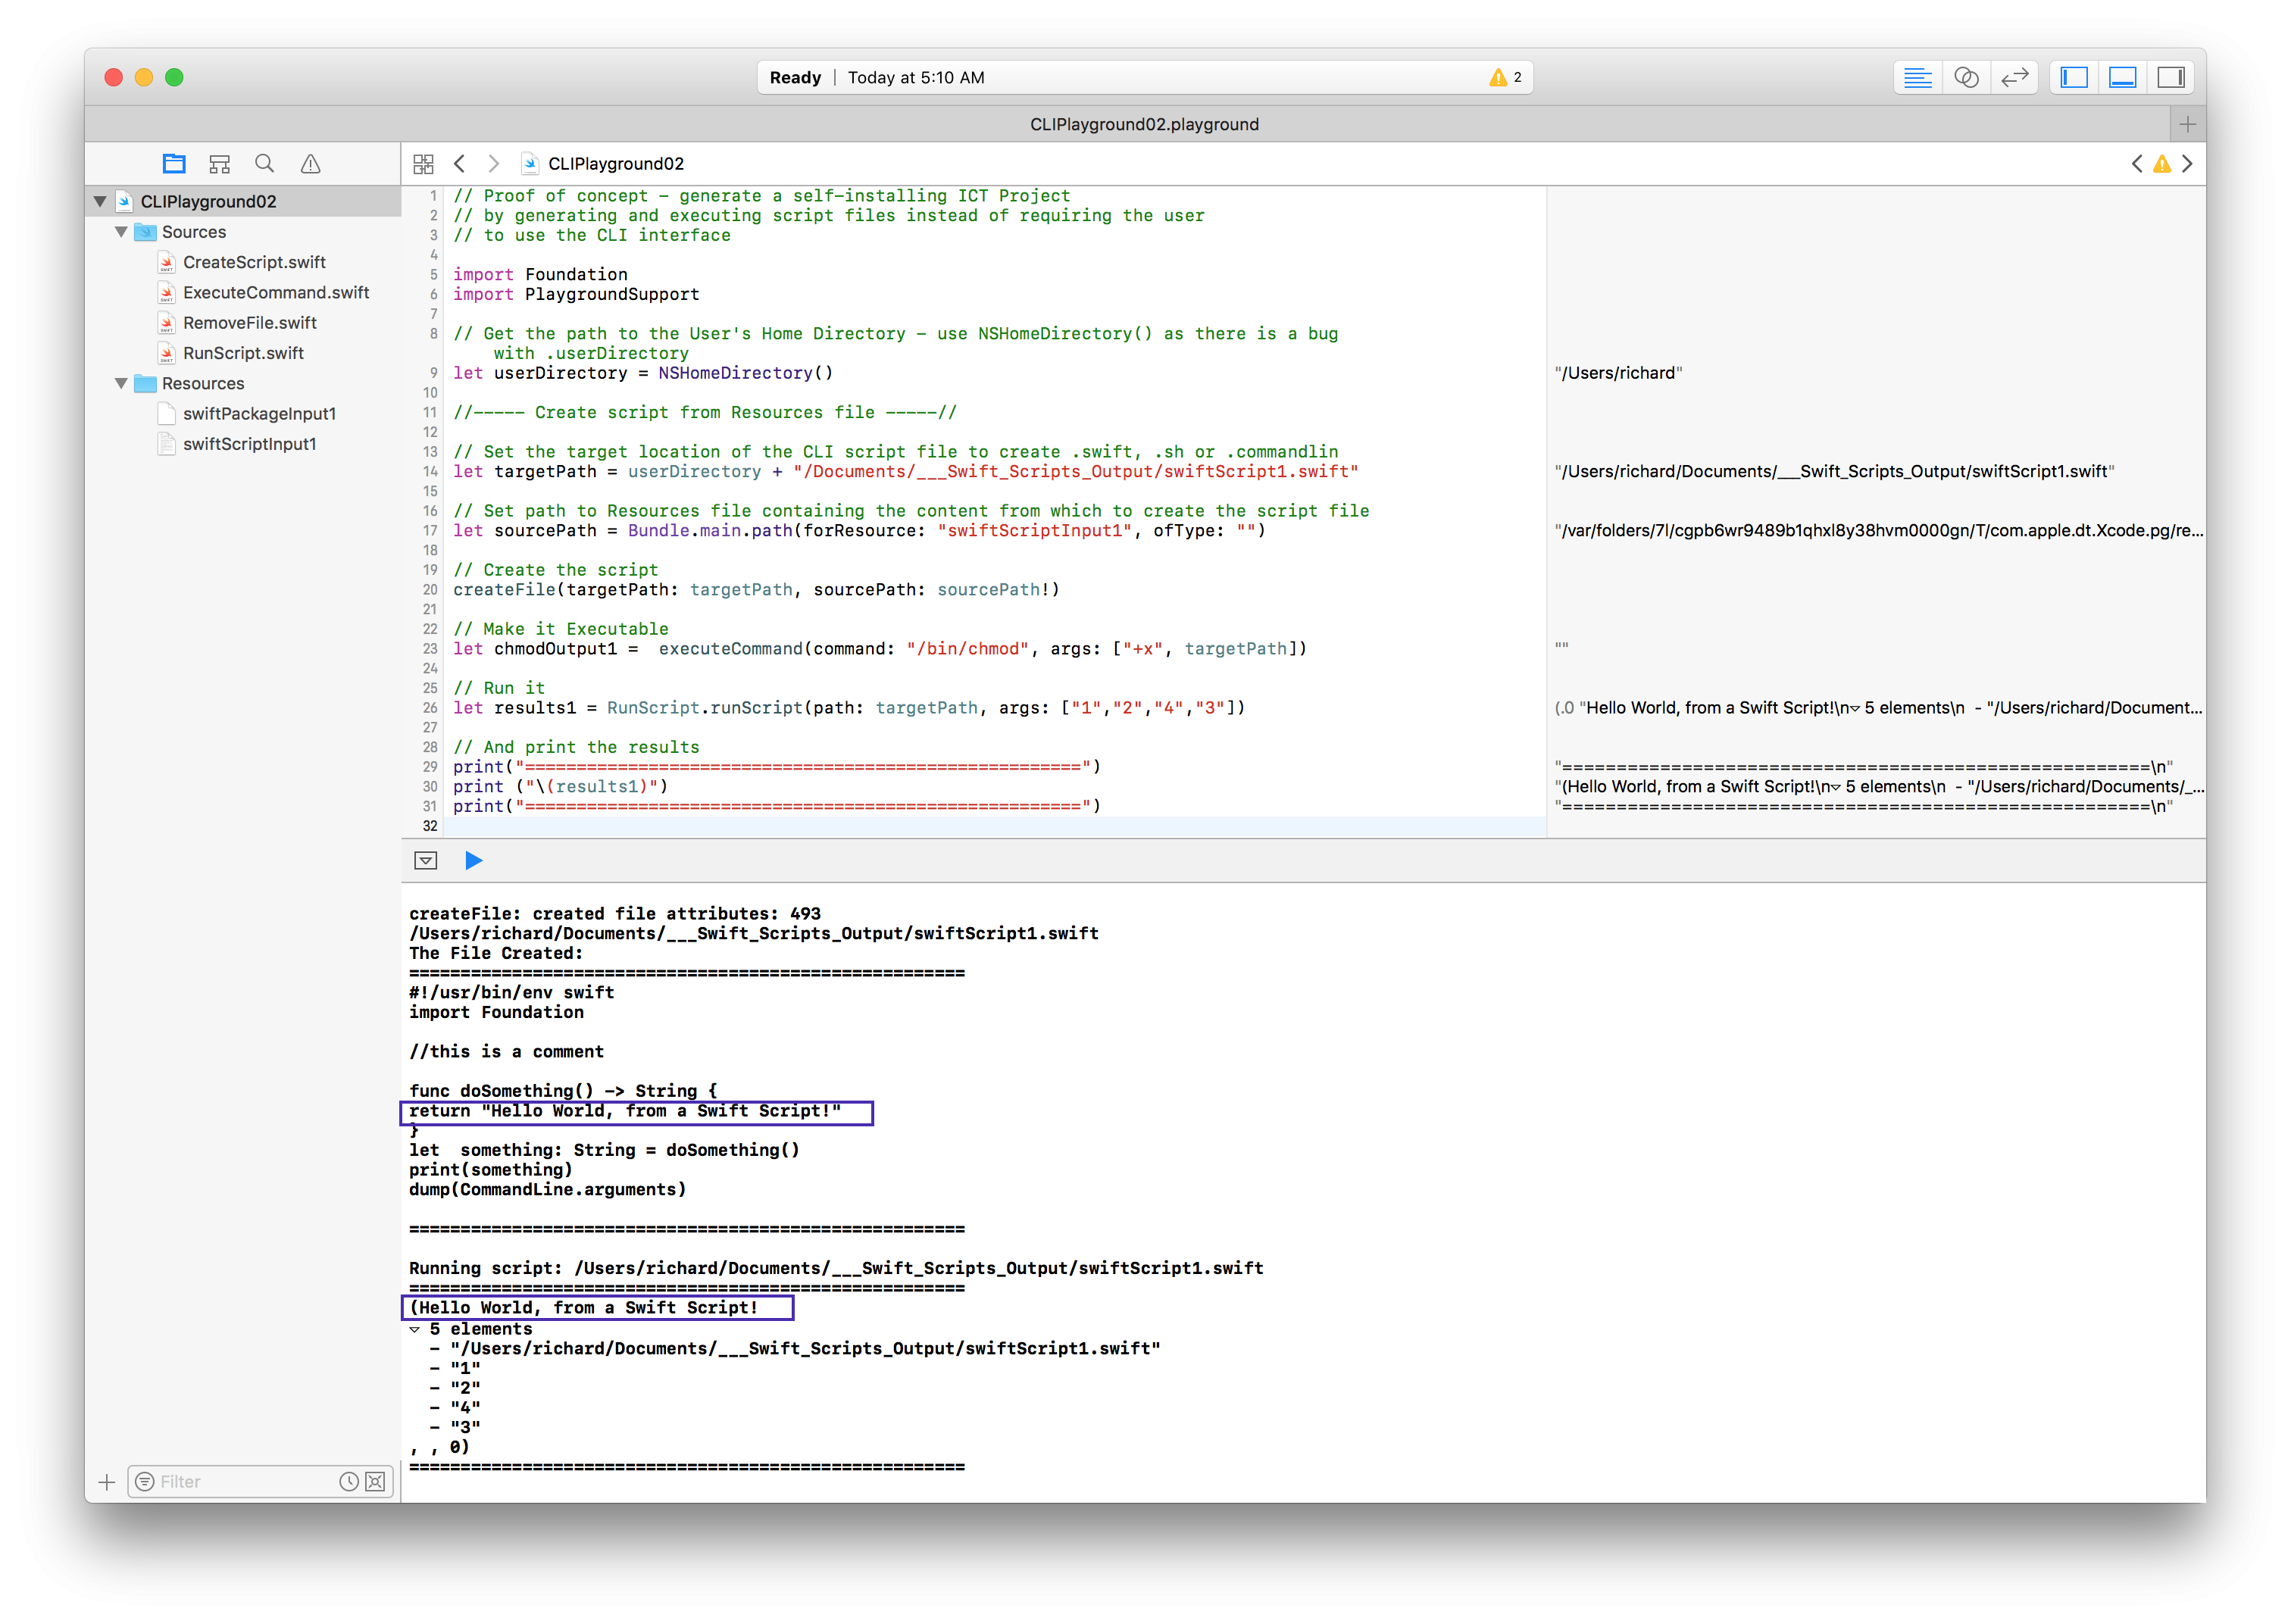
Task: Collapse the Resources folder
Action: (121, 384)
